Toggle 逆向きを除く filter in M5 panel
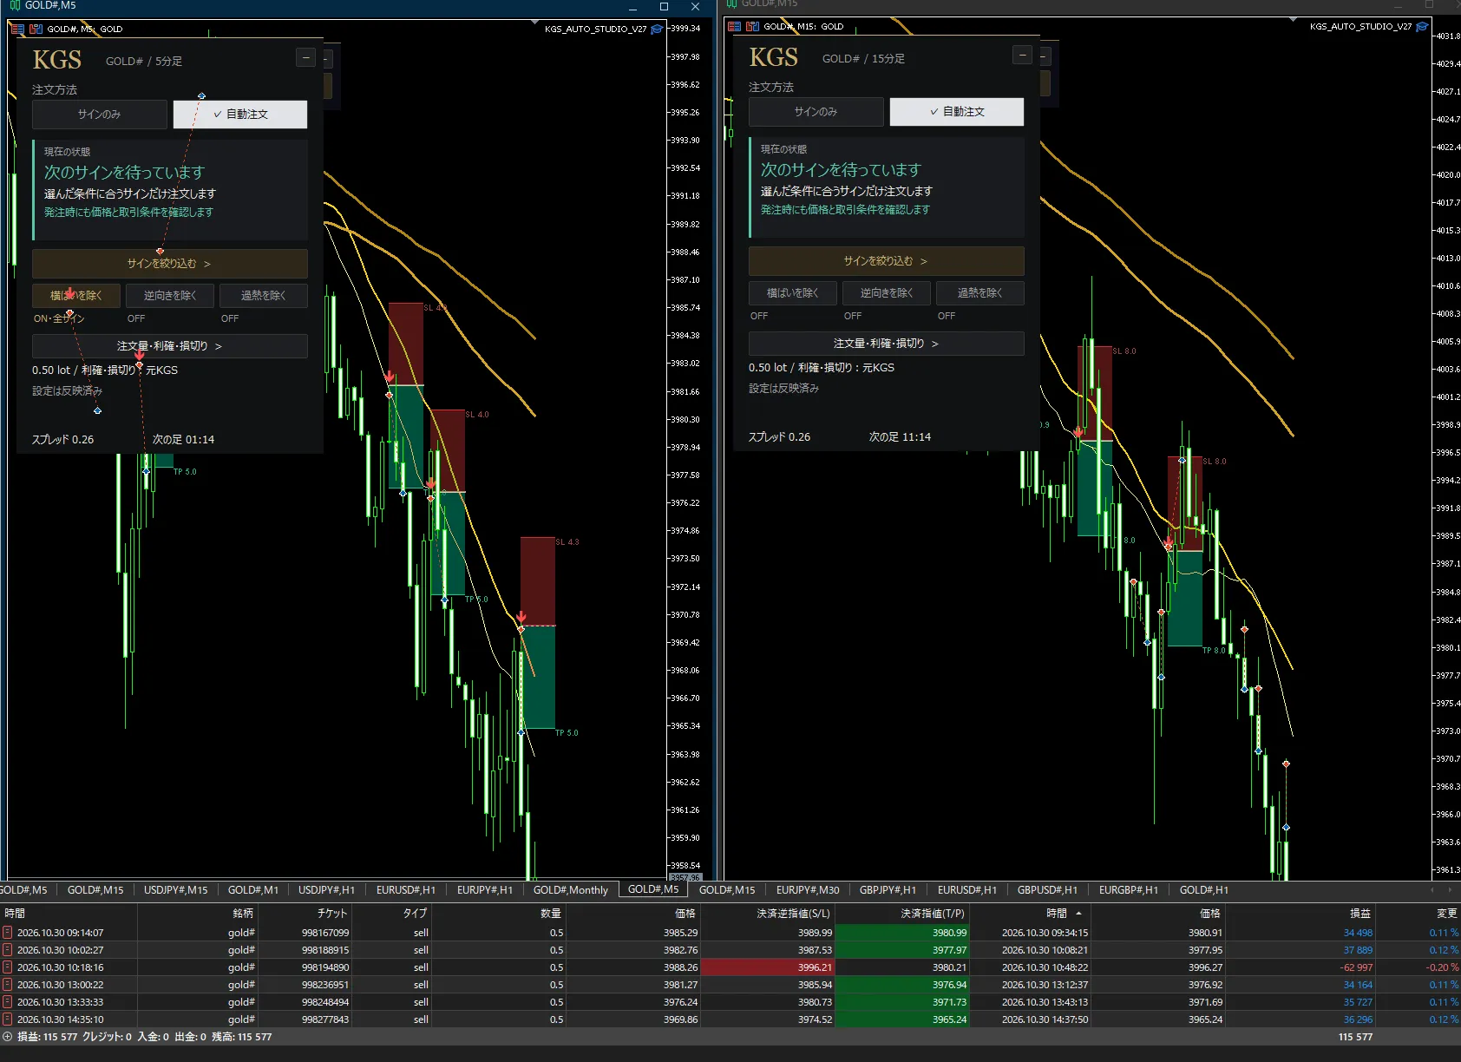 (x=170, y=296)
